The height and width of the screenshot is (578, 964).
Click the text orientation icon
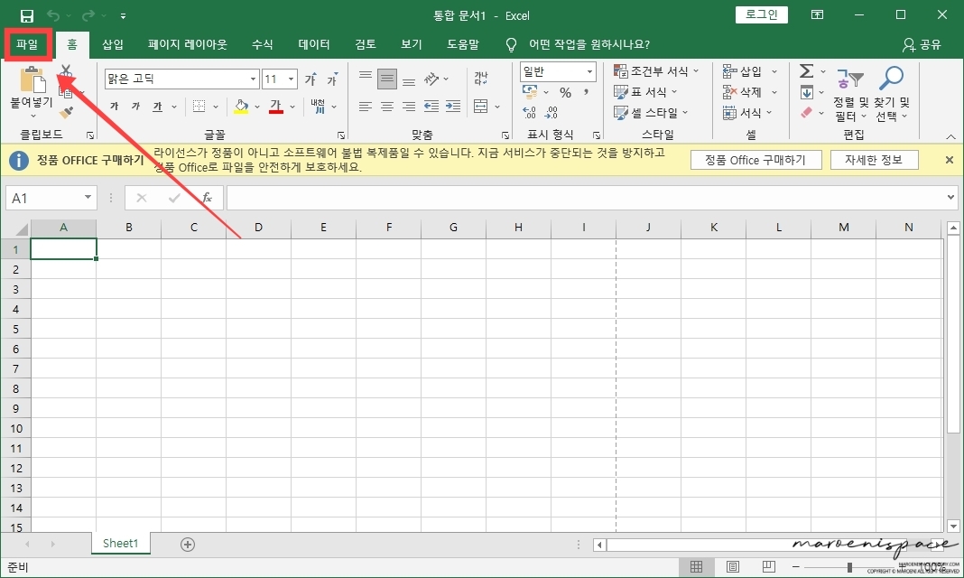pos(432,78)
